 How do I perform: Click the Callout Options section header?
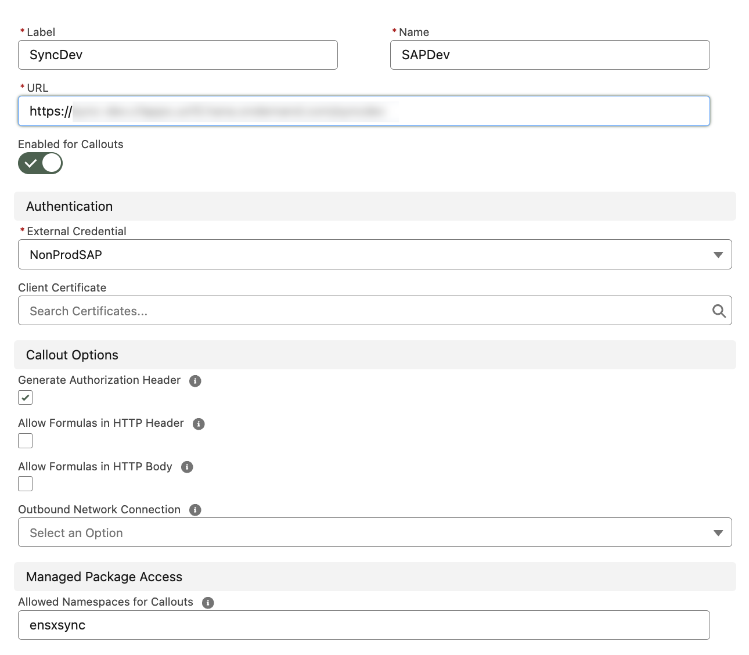pos(375,355)
